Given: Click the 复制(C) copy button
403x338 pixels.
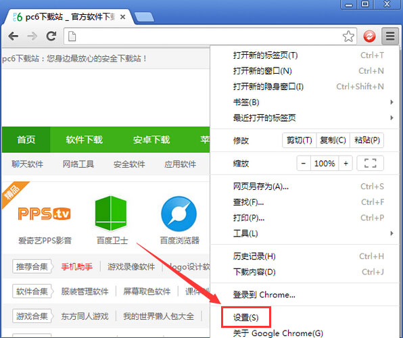Looking at the screenshot, I should (x=333, y=141).
